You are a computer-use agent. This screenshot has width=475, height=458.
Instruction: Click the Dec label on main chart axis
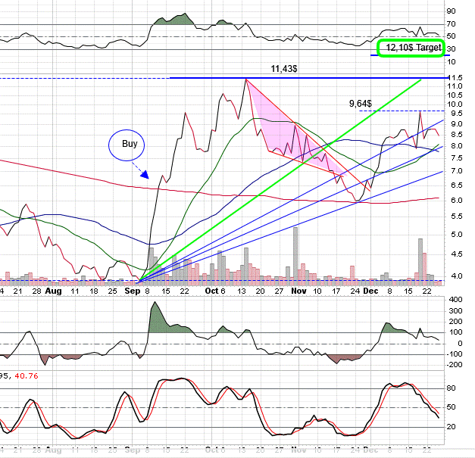pyautogui.click(x=370, y=290)
